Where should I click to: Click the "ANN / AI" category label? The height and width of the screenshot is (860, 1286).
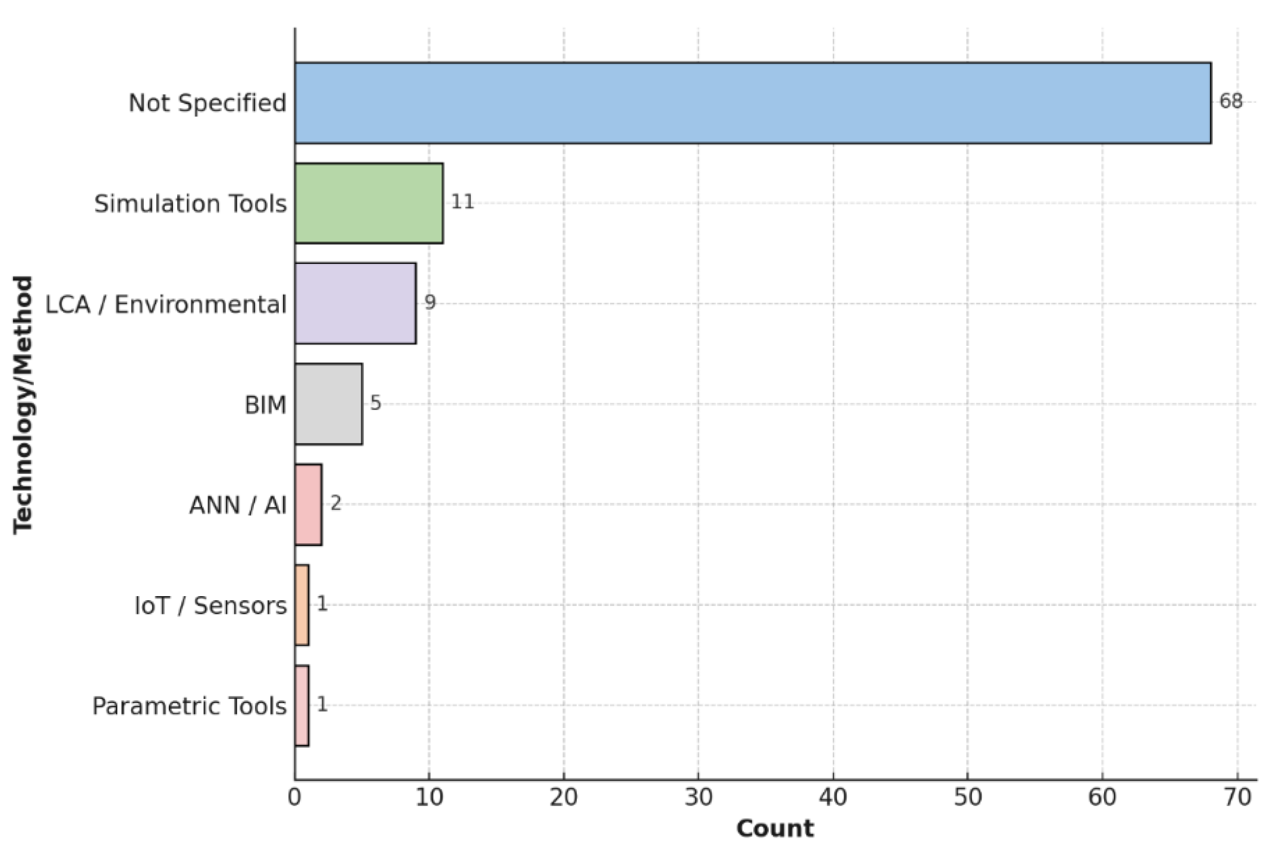pos(238,506)
